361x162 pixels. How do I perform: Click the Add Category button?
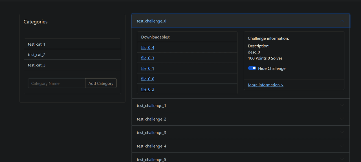click(x=101, y=83)
